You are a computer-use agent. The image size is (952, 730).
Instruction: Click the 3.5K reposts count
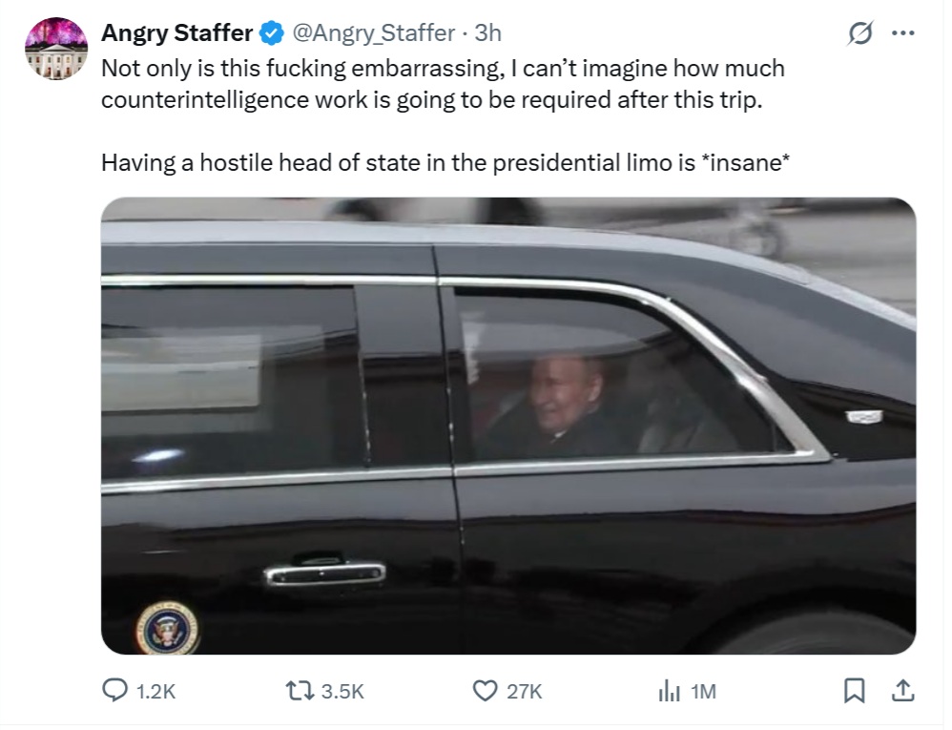tap(342, 691)
